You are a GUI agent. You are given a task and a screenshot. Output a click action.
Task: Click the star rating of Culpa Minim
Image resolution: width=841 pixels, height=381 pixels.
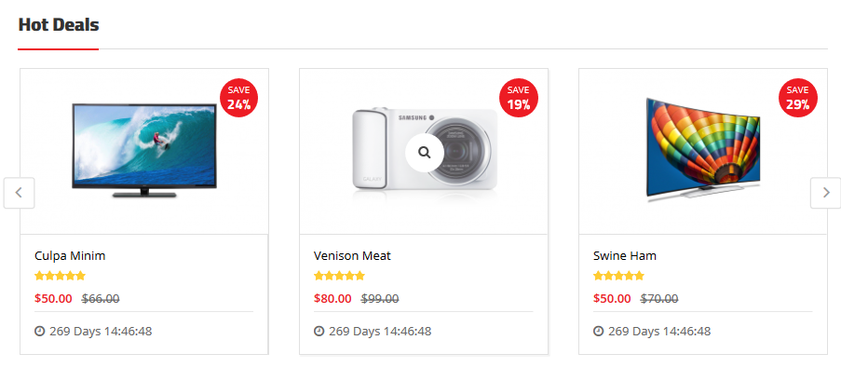tap(60, 276)
